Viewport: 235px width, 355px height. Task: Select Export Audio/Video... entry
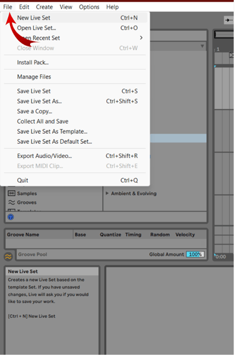point(75,156)
